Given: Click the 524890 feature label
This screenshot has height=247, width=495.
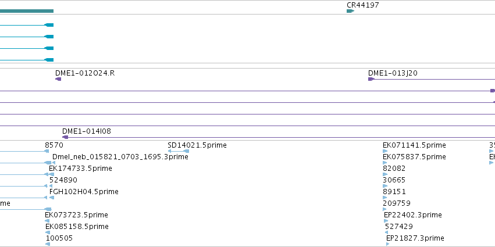Looking at the screenshot, I should (x=63, y=180).
